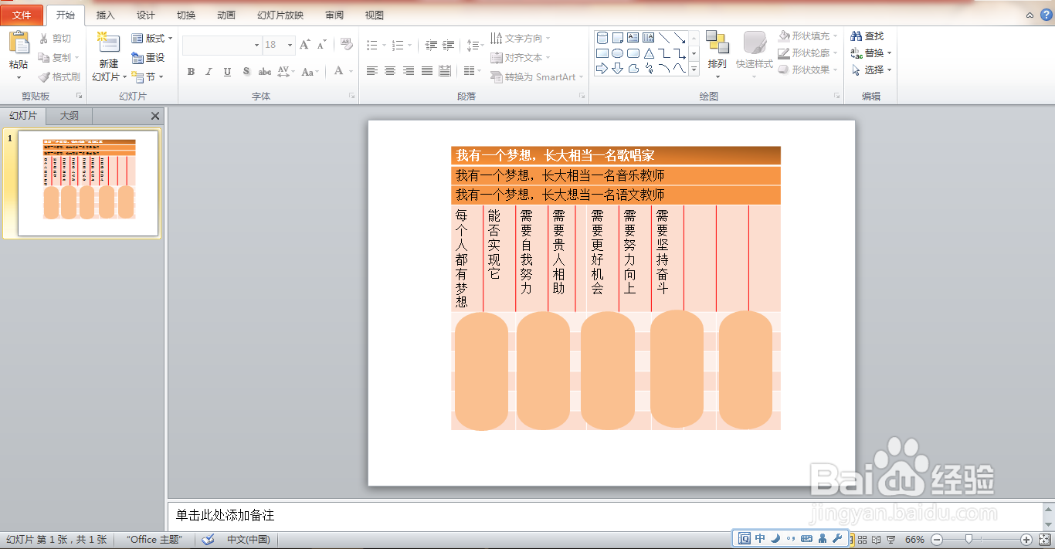Click the zoom slider handle
1055x549 pixels.
[968, 539]
